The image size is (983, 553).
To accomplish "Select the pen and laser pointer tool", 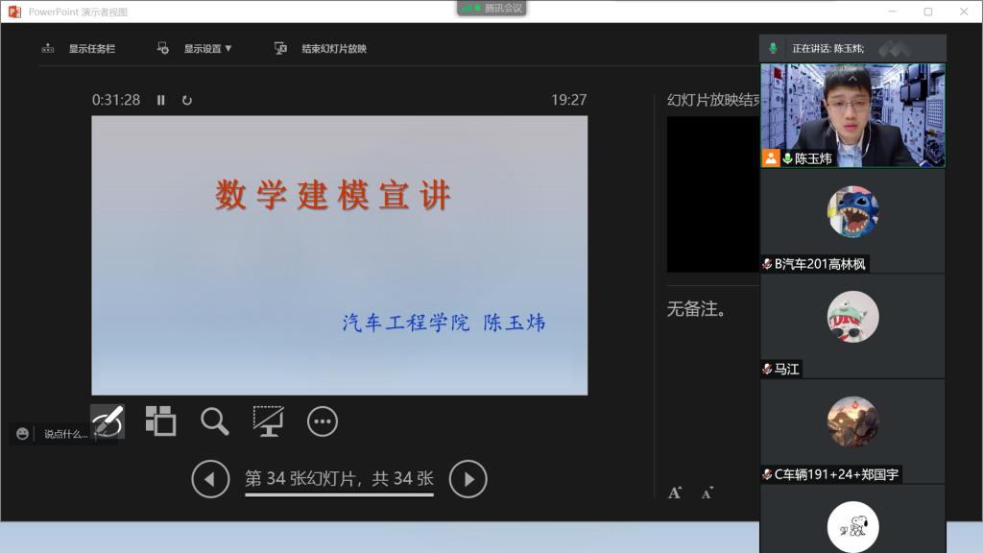I will tap(108, 421).
